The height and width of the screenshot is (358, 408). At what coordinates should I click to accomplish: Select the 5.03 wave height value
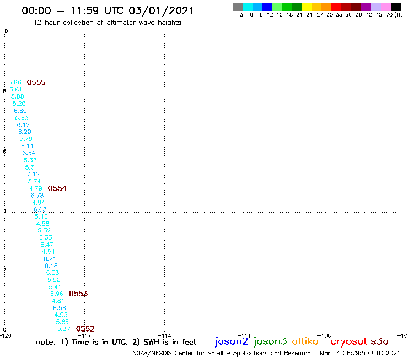(53, 273)
